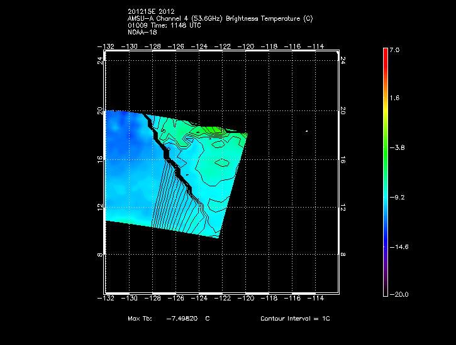The height and width of the screenshot is (345, 456).
Task: Select the Contour Interval = 1C text
Action: [x=295, y=319]
